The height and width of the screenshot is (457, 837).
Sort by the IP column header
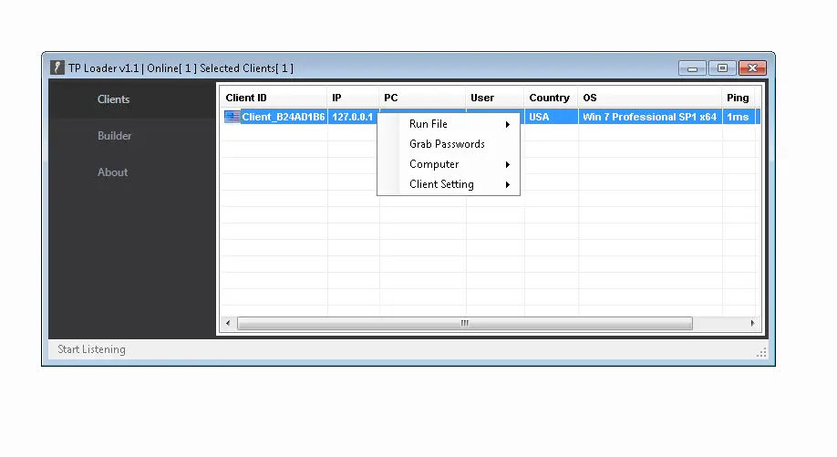[x=353, y=98]
